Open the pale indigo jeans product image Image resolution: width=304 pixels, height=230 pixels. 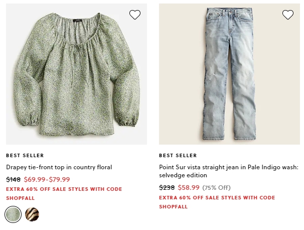point(229,74)
